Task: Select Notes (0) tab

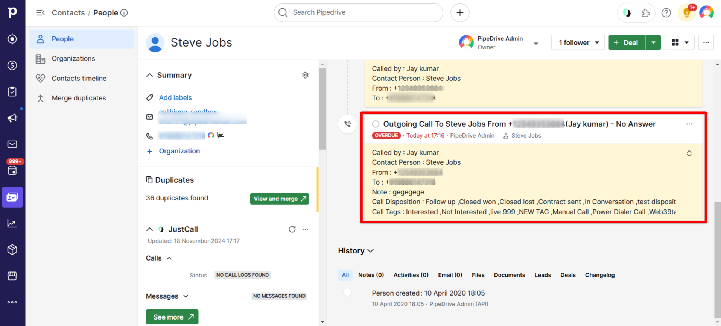Action: click(x=371, y=275)
